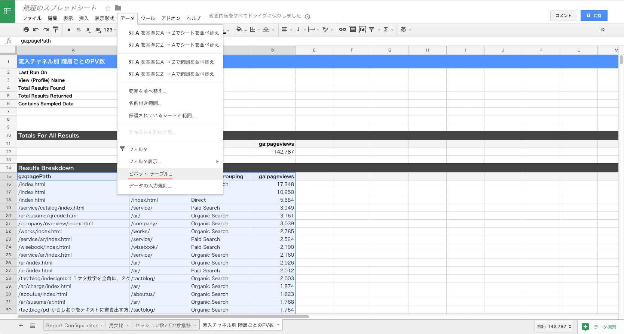Viewport: 624px width, 334px height.
Task: Open the 表示 menu
Action: pyautogui.click(x=68, y=18)
